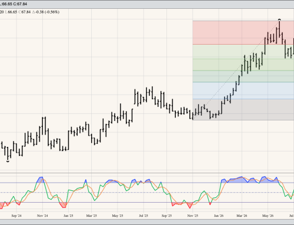
Task: Select the red Fibonacci retracement top zone
Action: coord(243,33)
